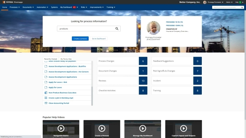Open the Training tile in dashboard summary
This screenshot has height=138, width=246.
coord(177,90)
